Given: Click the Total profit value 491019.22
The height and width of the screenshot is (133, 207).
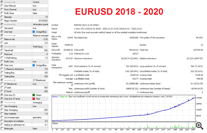Looking at the screenshot, I should [134, 50].
